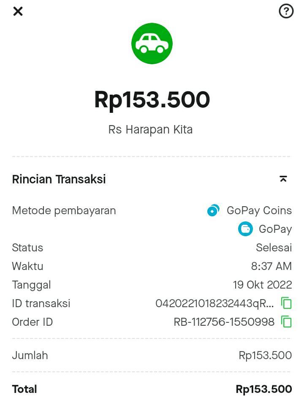Collapse the Rincian Transaksi section arrow
The height and width of the screenshot is (398, 304).
tap(283, 179)
